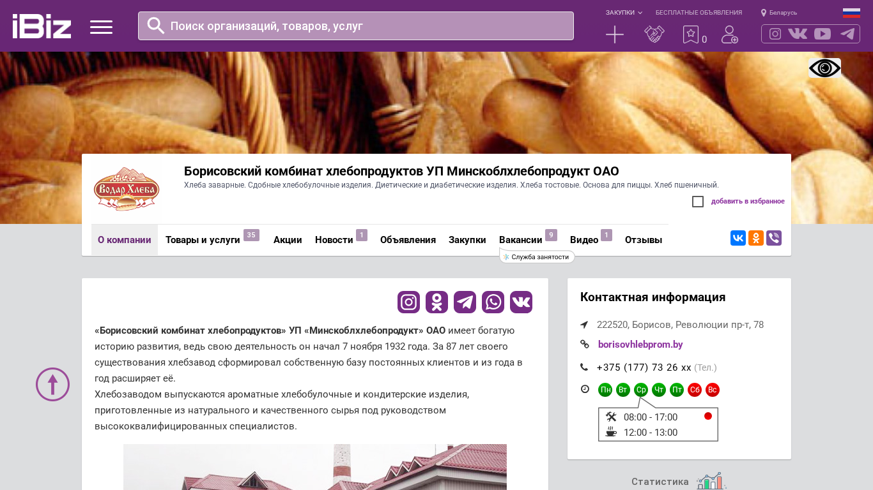The image size is (873, 490).
Task: Click the Статистика label
Action: [660, 482]
